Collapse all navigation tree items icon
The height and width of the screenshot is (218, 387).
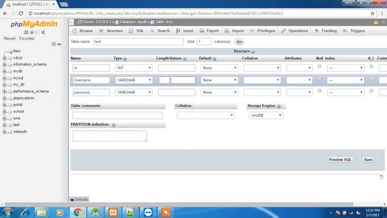click(54, 44)
